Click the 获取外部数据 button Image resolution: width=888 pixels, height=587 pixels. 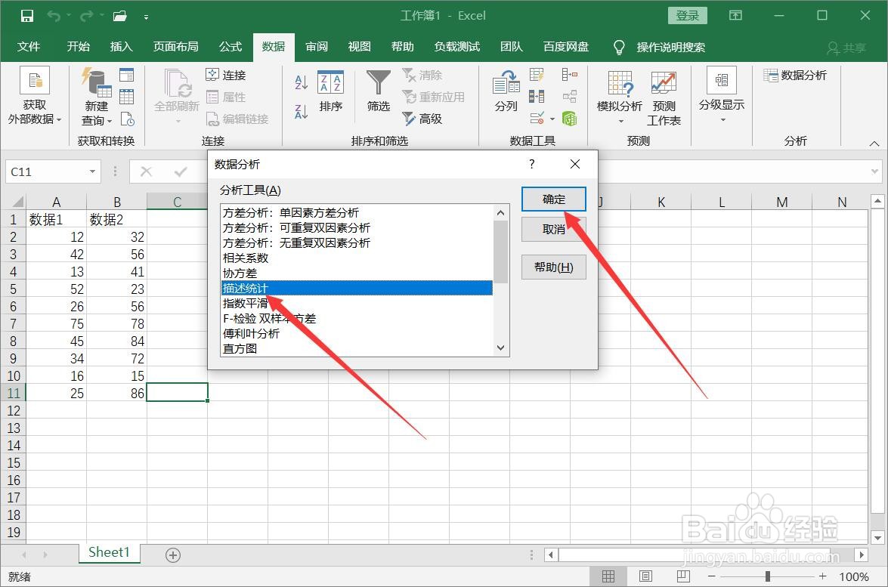point(35,96)
